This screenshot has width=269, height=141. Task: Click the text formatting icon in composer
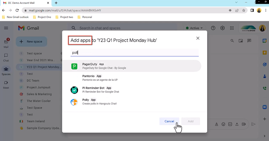point(216,124)
